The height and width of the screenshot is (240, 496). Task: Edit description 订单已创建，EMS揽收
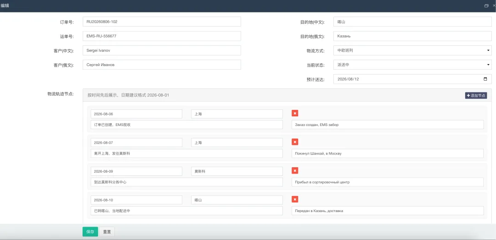pos(186,125)
